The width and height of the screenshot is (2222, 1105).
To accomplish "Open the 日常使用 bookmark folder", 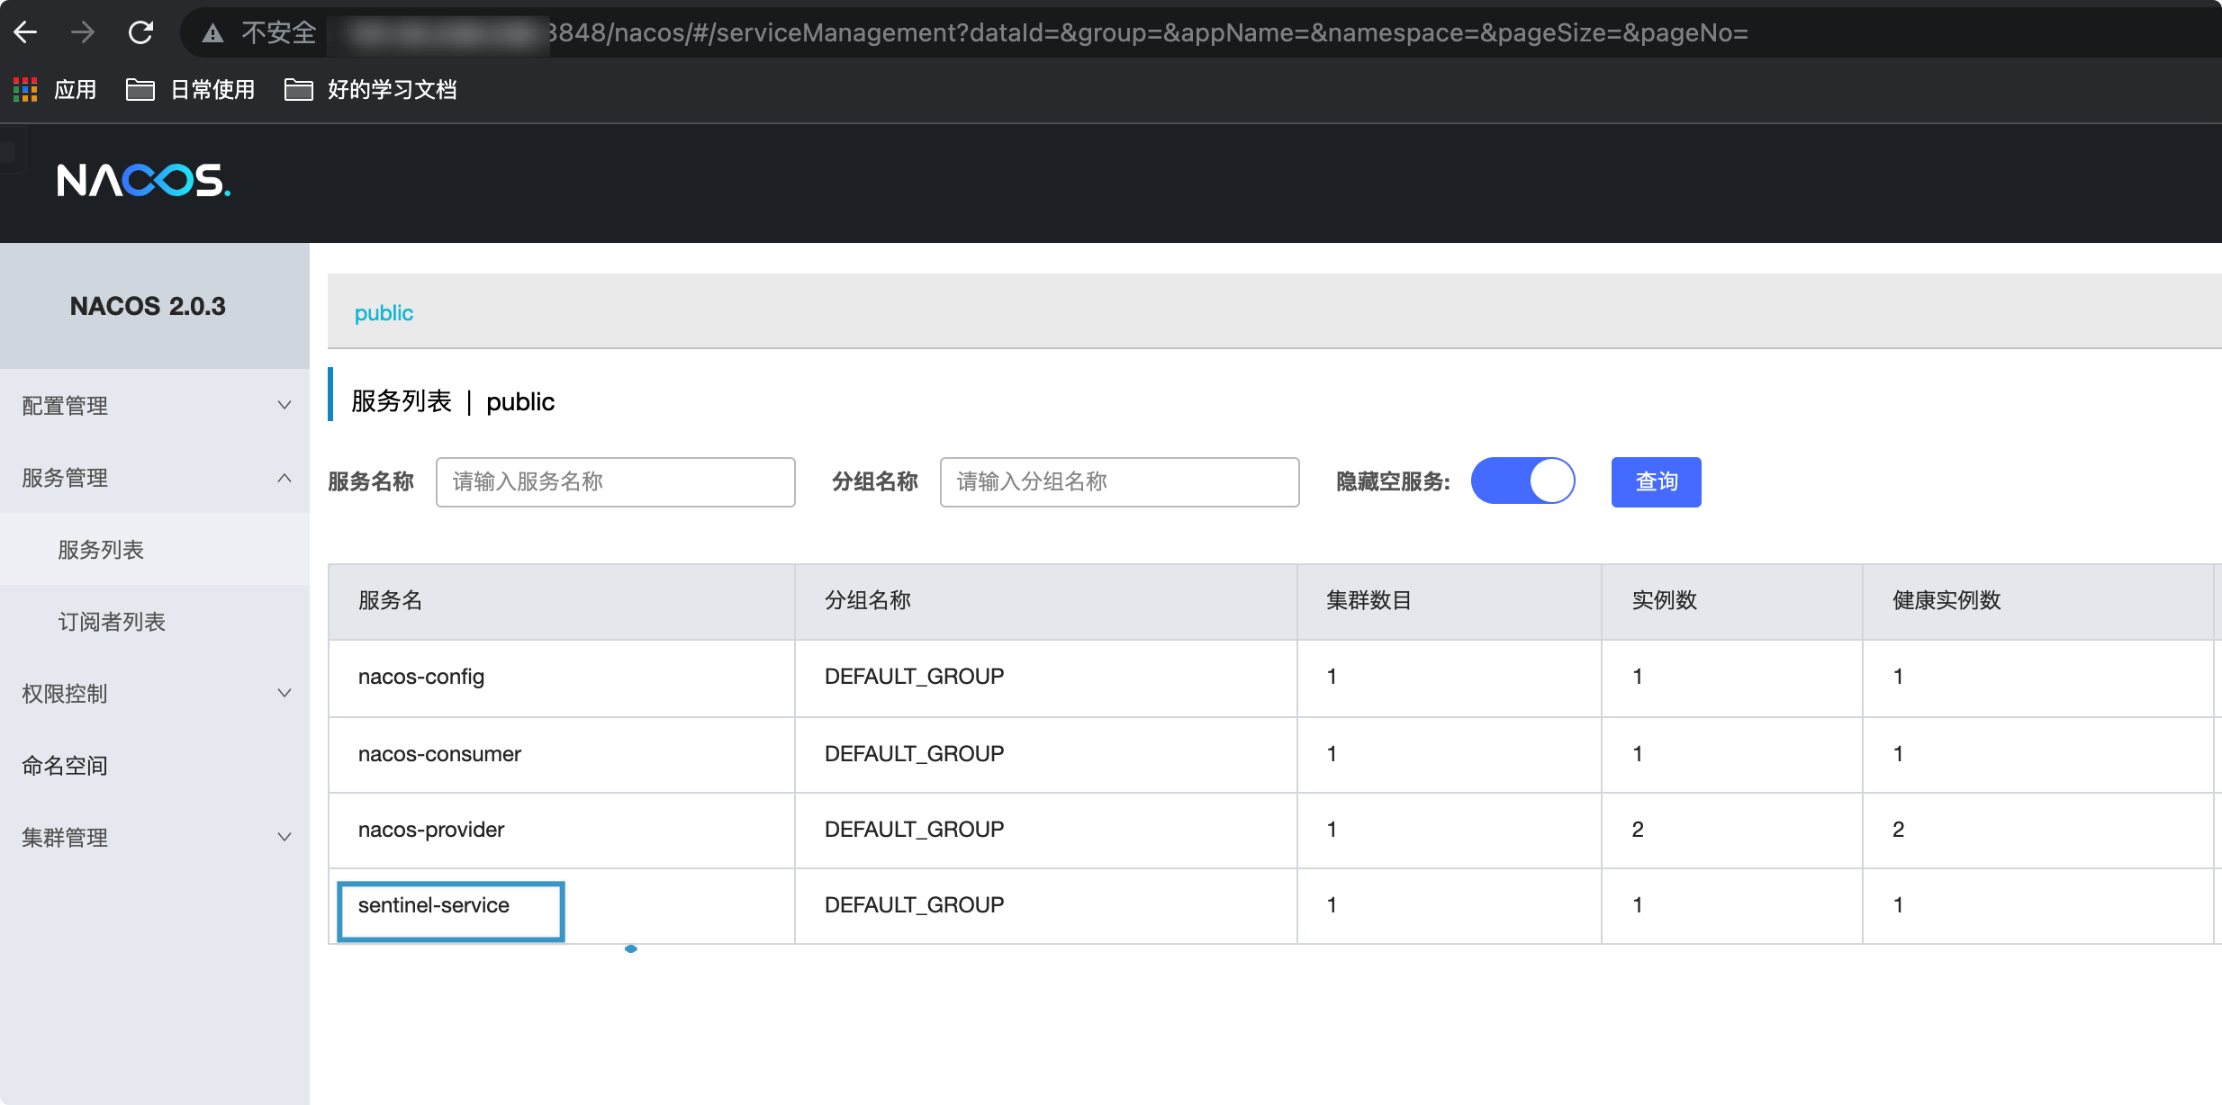I will [191, 89].
